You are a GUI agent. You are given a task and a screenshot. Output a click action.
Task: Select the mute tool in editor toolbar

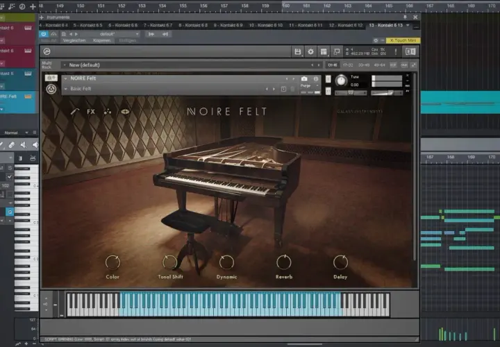click(24, 145)
